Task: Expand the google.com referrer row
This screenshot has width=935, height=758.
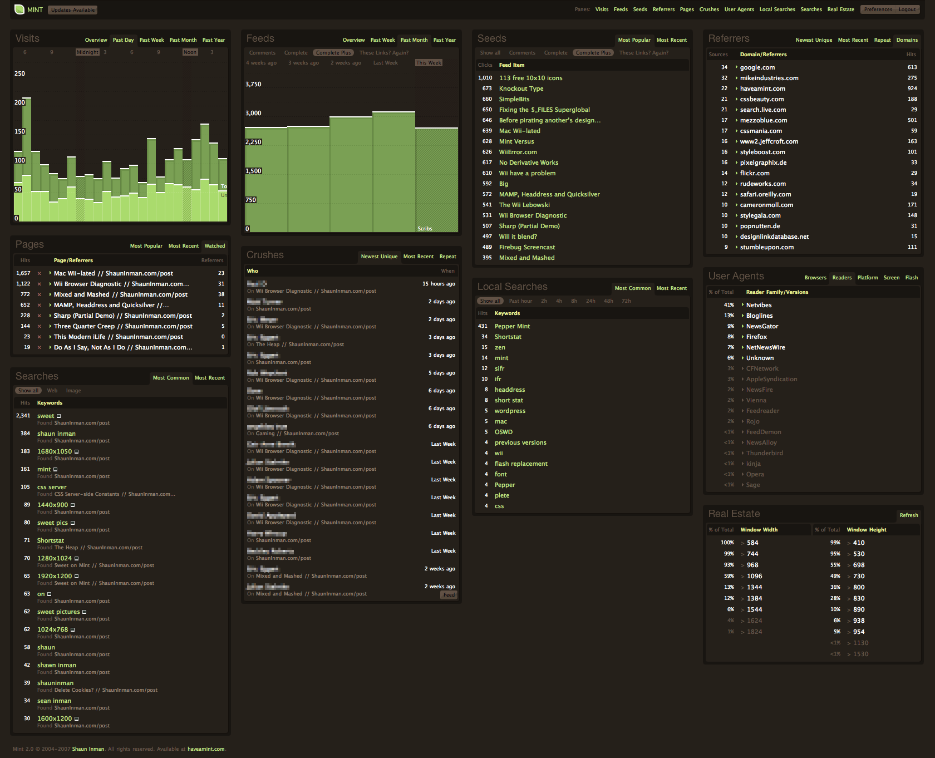Action: [736, 67]
